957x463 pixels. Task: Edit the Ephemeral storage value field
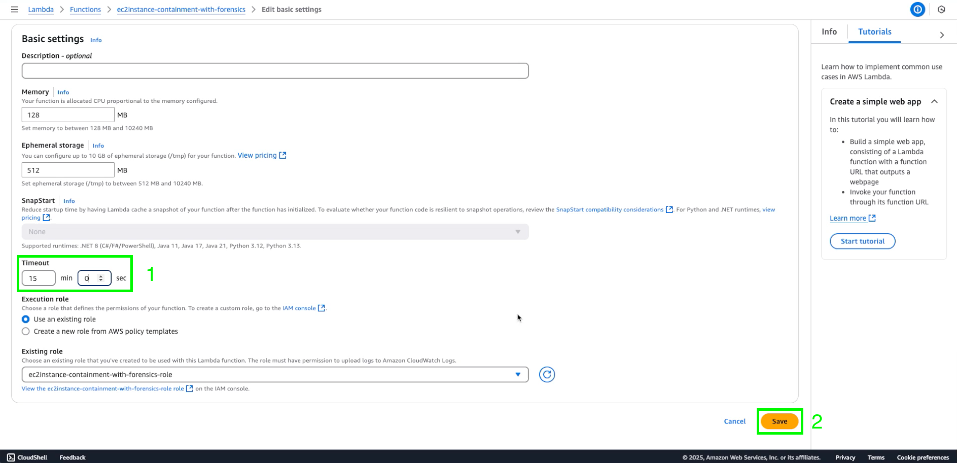68,170
